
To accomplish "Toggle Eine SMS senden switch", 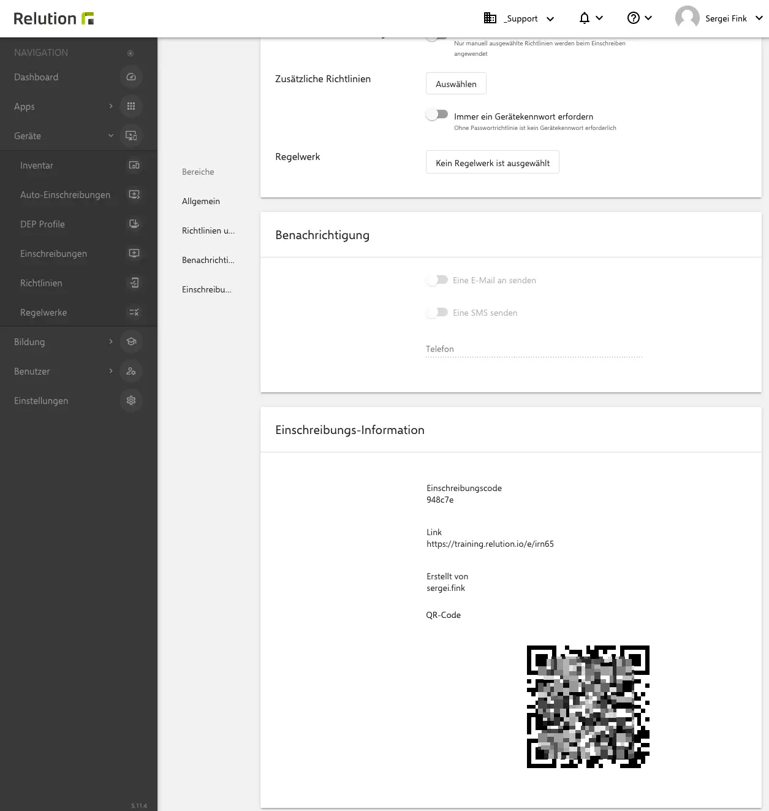I will coord(438,313).
